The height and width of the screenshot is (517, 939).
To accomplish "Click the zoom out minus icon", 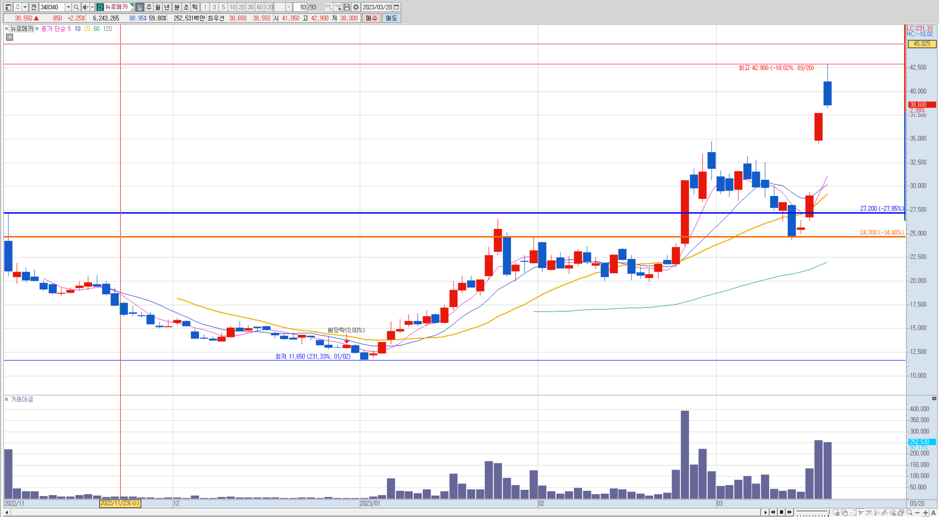I will click(918, 512).
